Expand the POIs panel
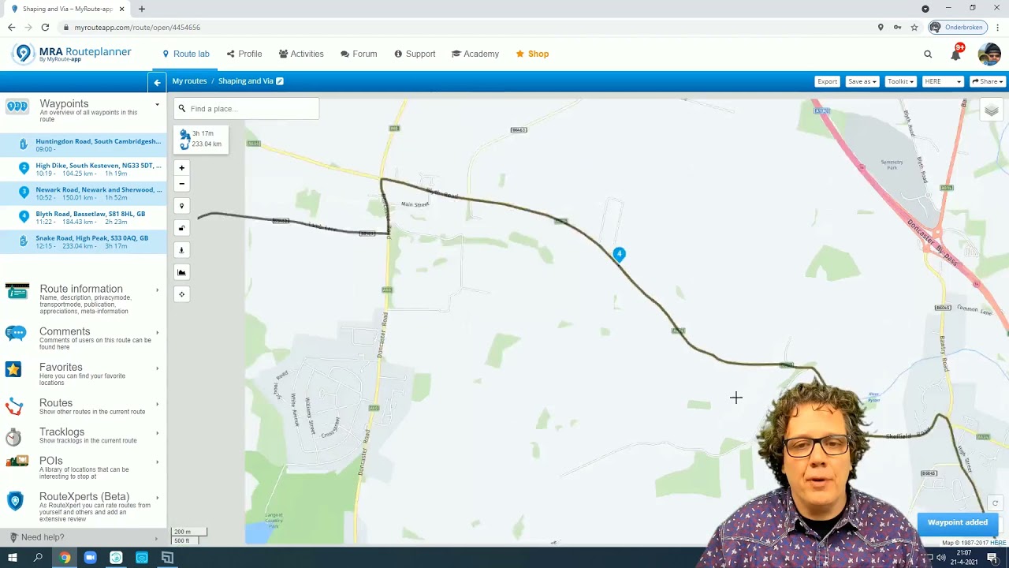 click(84, 466)
